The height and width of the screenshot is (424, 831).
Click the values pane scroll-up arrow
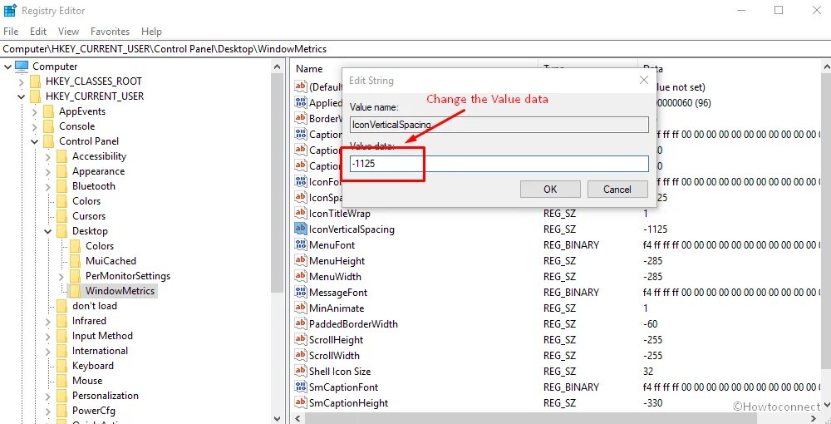pyautogui.click(x=826, y=67)
